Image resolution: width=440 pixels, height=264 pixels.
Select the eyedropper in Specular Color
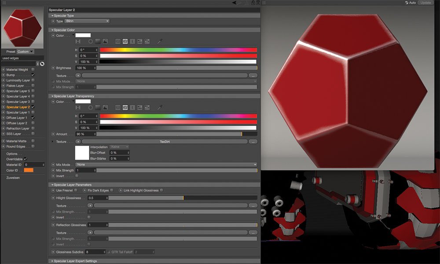pyautogui.click(x=160, y=41)
